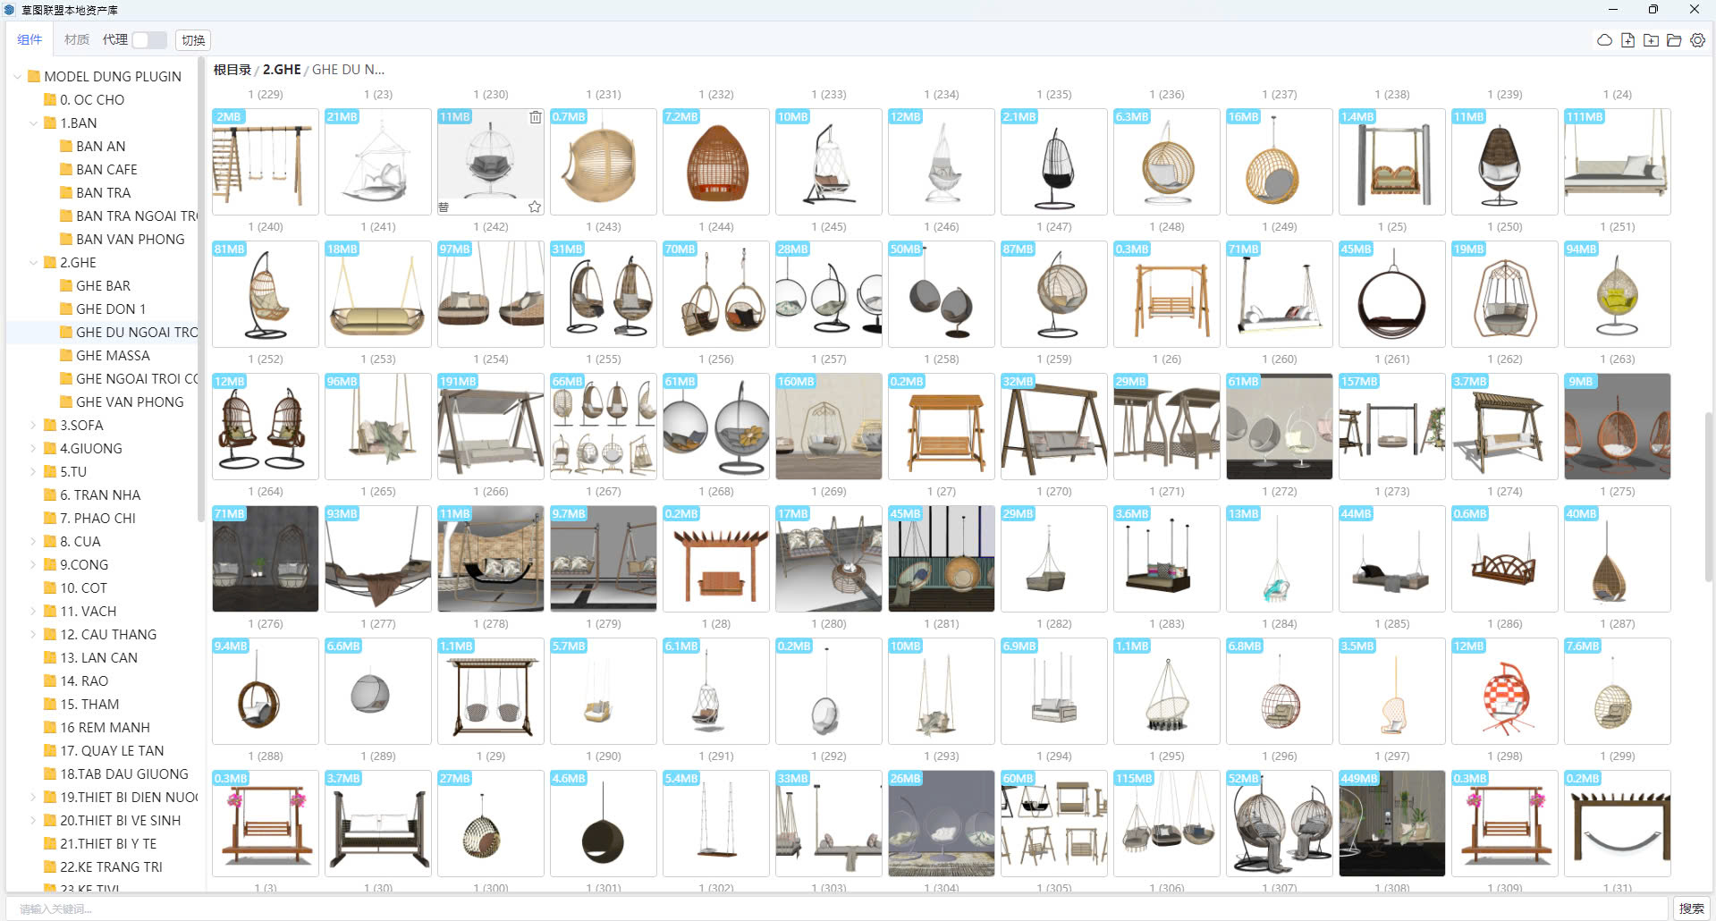Switch to the 材质 materials tab

tap(77, 39)
